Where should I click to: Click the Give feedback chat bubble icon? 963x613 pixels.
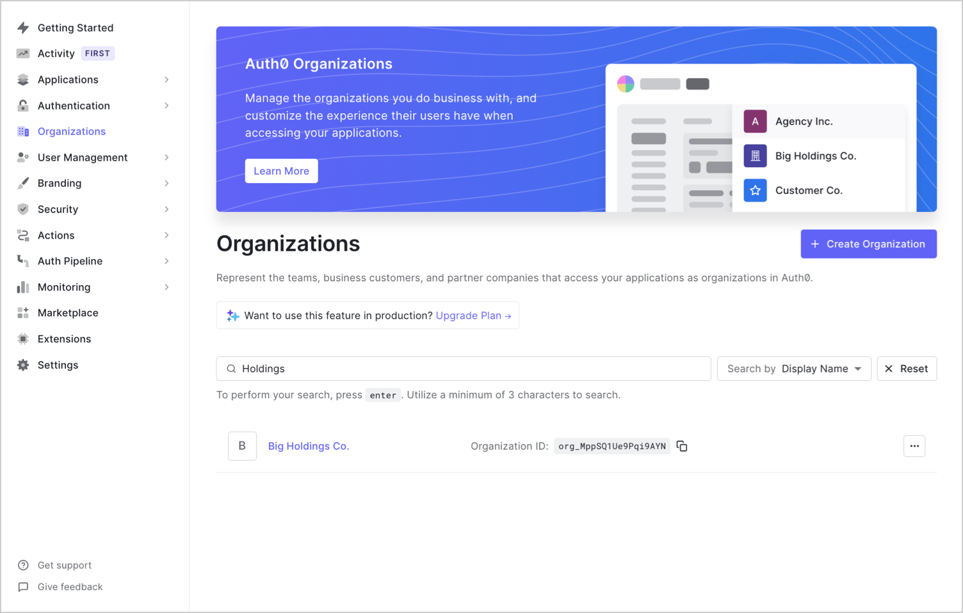pos(23,587)
